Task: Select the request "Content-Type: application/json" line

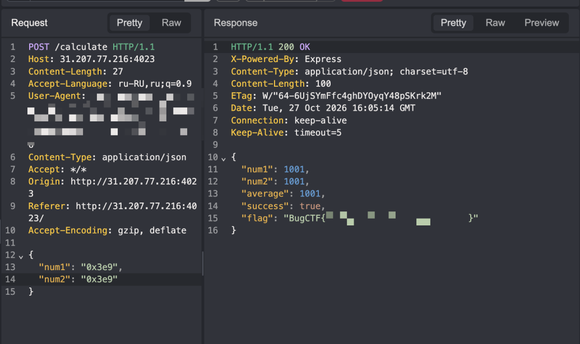Action: (107, 157)
